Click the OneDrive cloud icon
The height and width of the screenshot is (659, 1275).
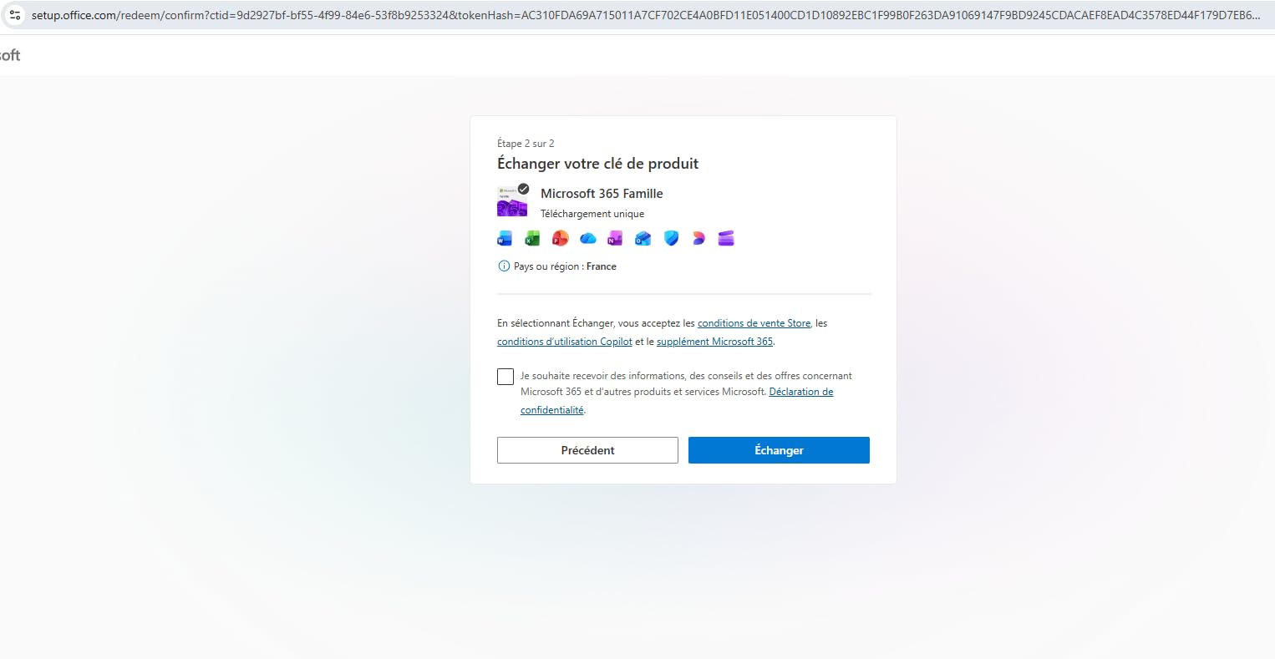[x=588, y=239]
